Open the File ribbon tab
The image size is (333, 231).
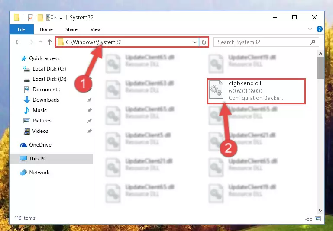[x=21, y=29]
